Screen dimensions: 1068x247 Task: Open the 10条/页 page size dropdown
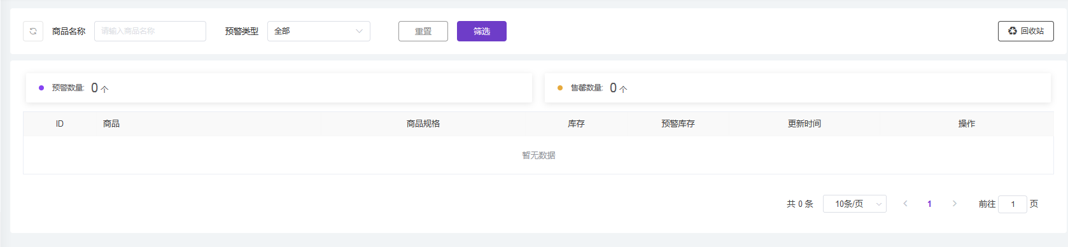click(x=855, y=204)
